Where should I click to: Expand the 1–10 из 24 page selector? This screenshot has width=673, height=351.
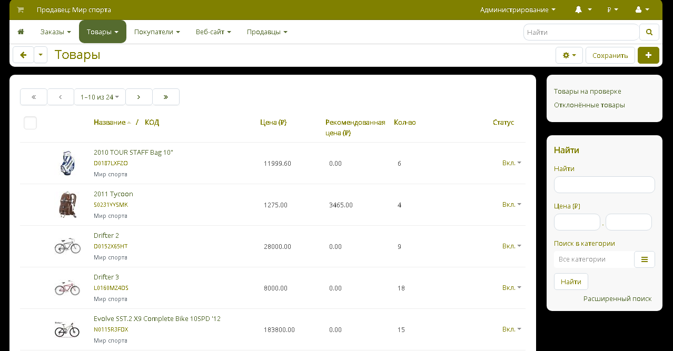[x=100, y=97]
